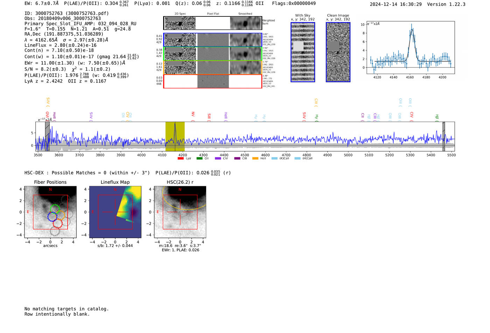The height and width of the screenshot is (333, 490).
Task: Select the Weighted Sum 2D spectrum cutout
Action: click(212, 23)
